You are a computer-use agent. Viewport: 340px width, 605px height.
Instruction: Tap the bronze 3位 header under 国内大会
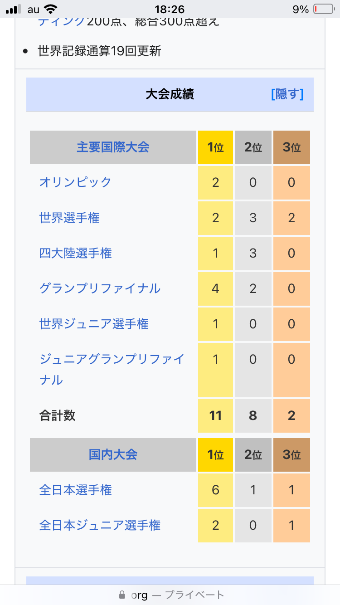point(291,455)
